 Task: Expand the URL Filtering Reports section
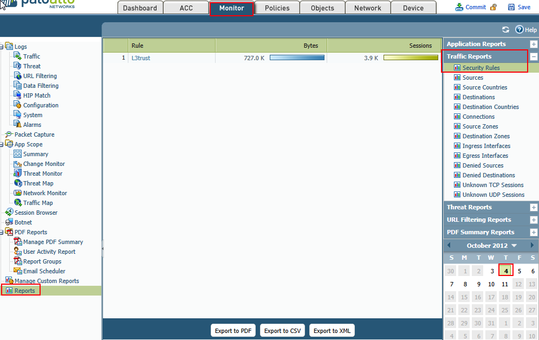[x=534, y=220]
